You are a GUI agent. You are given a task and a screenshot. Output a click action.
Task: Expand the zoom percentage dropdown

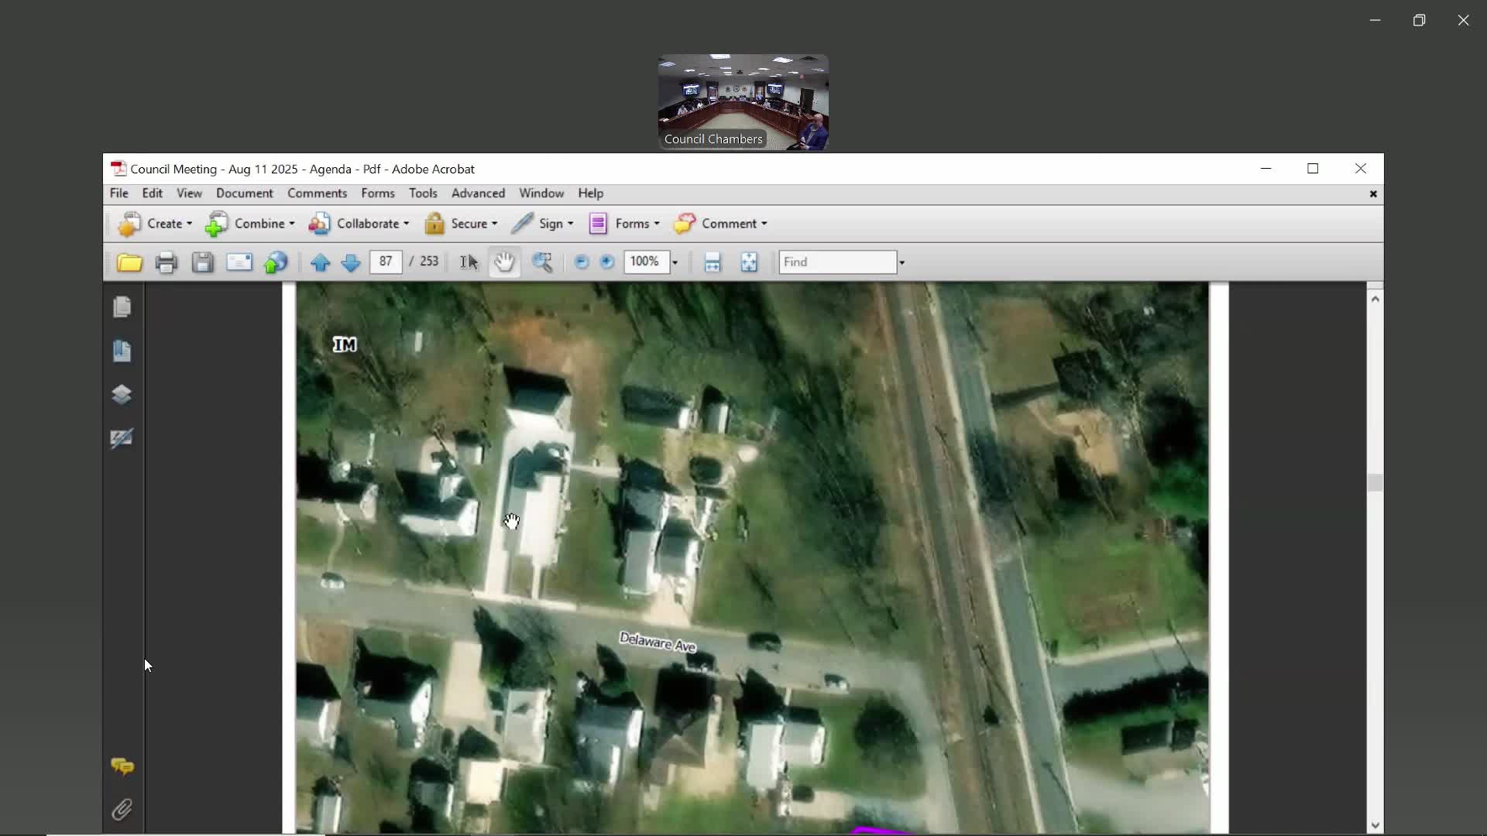675,263
